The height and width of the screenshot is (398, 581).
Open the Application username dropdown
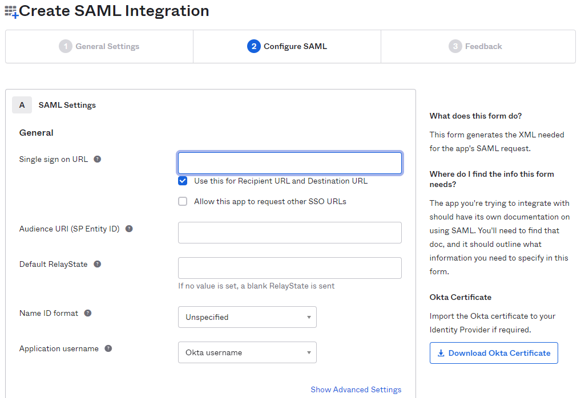click(247, 352)
